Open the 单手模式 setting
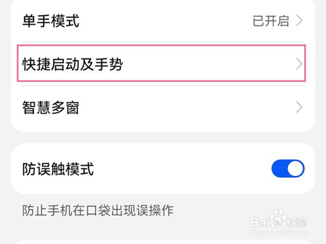 [x=51, y=21]
